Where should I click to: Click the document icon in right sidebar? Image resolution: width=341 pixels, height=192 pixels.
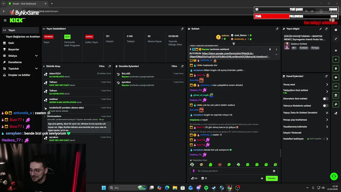click(x=336, y=69)
